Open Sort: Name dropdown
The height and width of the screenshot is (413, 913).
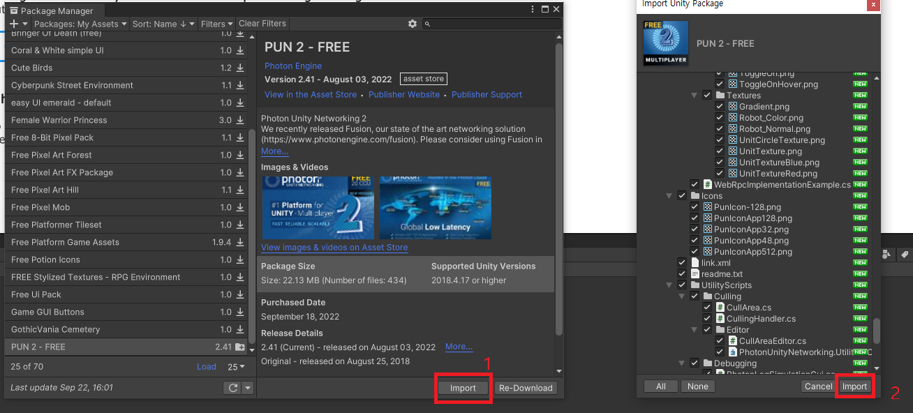(163, 24)
